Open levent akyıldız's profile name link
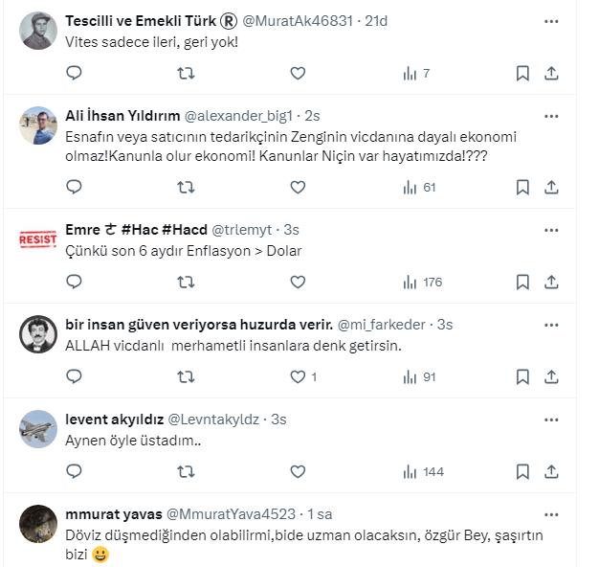The height and width of the screenshot is (567, 599). pyautogui.click(x=114, y=420)
